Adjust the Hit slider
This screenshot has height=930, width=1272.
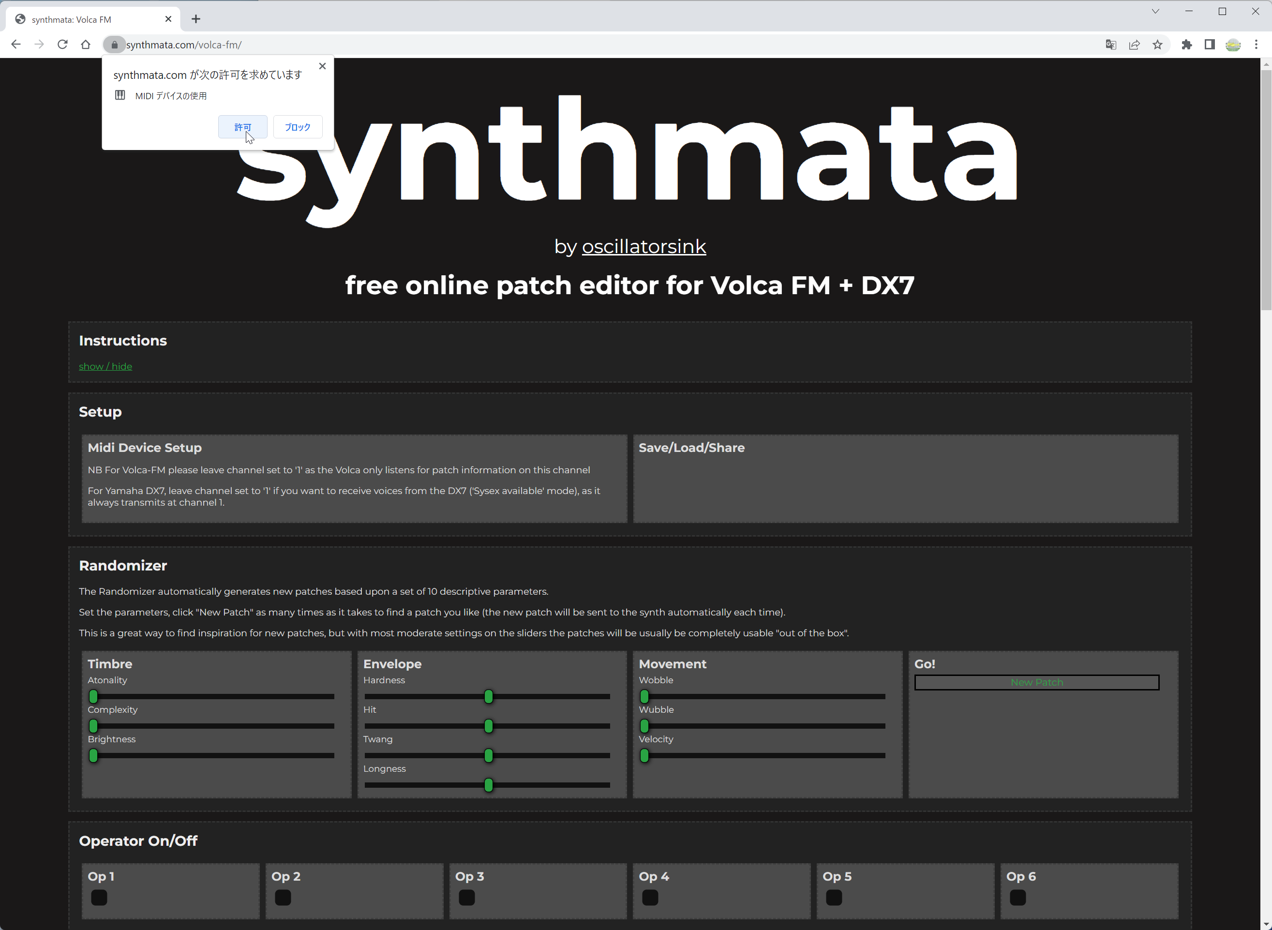point(487,726)
